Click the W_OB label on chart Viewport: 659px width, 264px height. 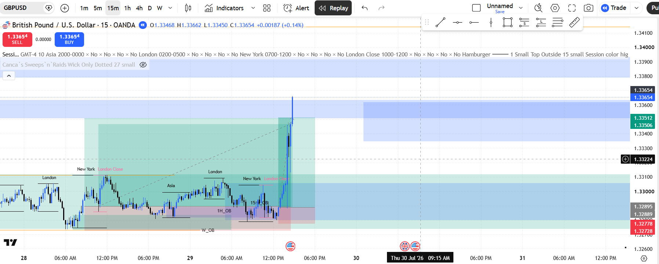pyautogui.click(x=208, y=230)
